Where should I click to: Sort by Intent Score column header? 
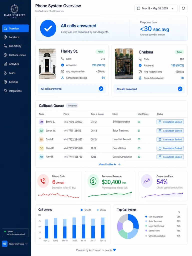[x=143, y=114]
